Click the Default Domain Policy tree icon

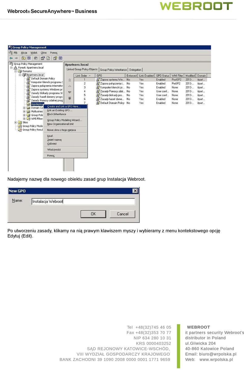coord(28,79)
